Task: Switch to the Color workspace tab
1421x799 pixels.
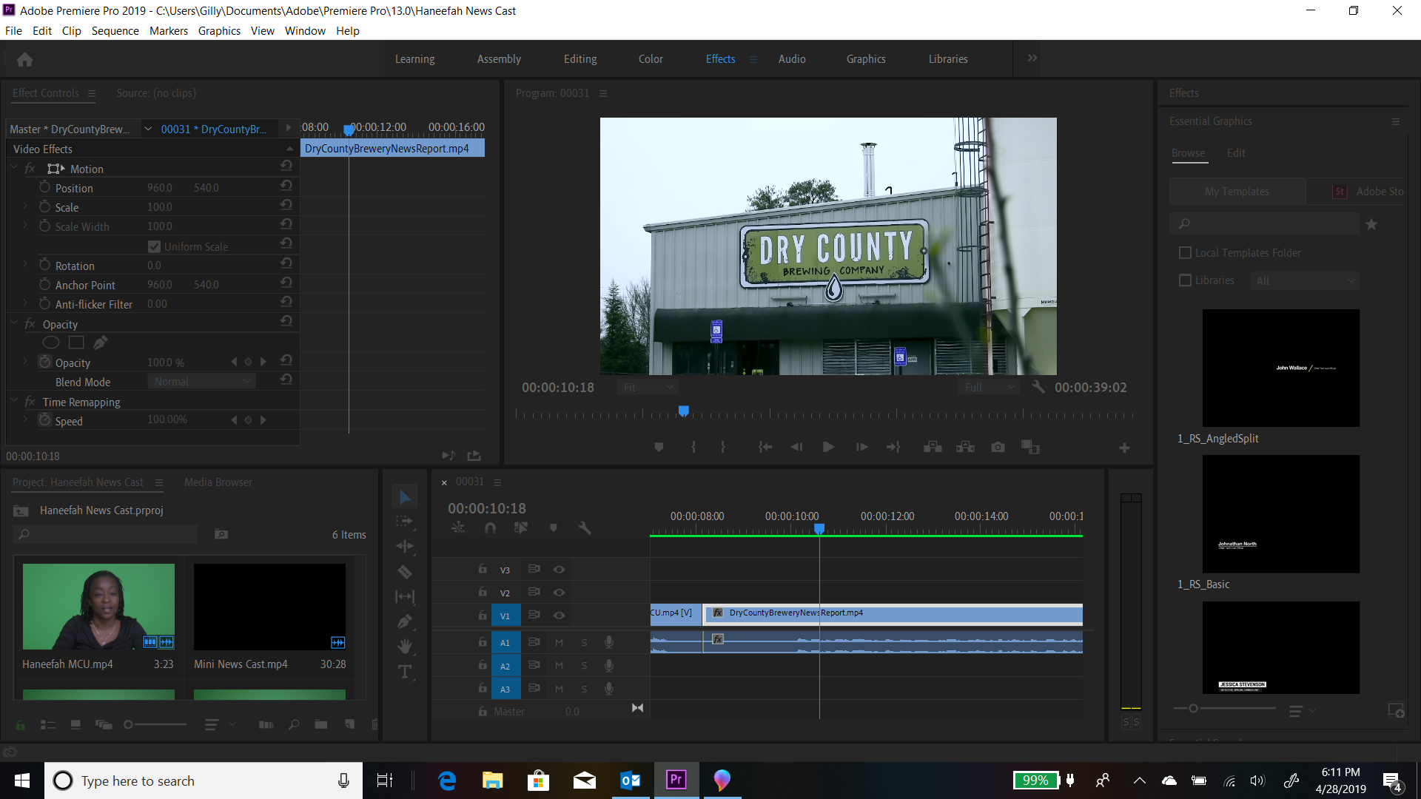Action: 650,58
